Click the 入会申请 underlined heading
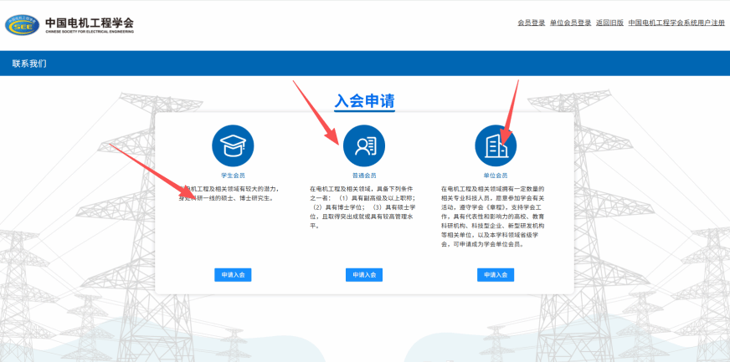730x362 pixels. click(x=364, y=101)
